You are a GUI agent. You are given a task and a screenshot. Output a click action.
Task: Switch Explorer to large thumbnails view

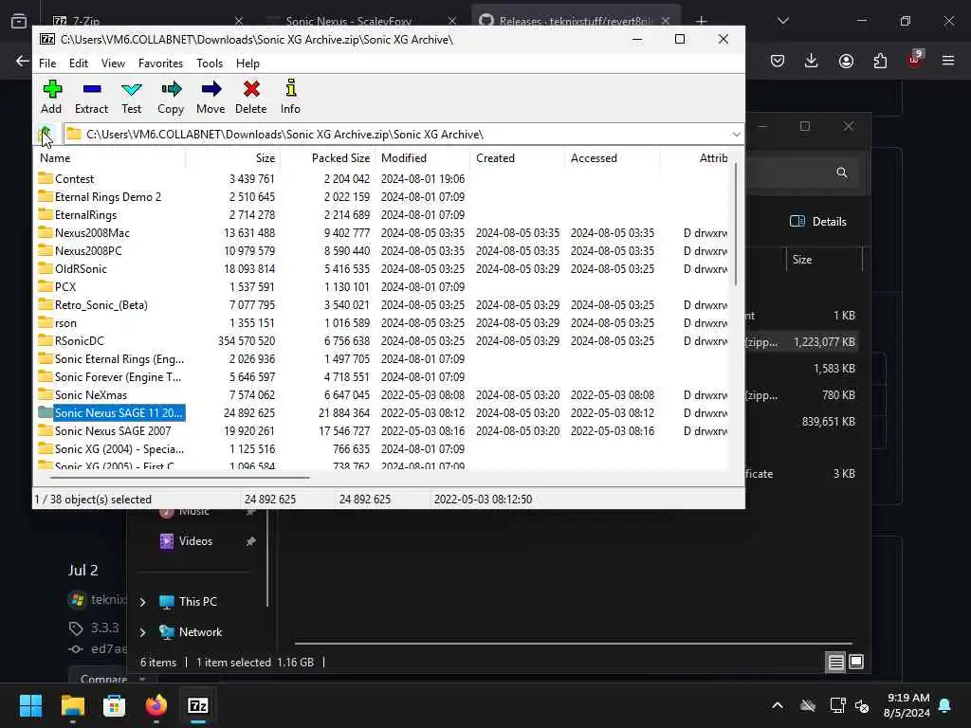tap(856, 663)
